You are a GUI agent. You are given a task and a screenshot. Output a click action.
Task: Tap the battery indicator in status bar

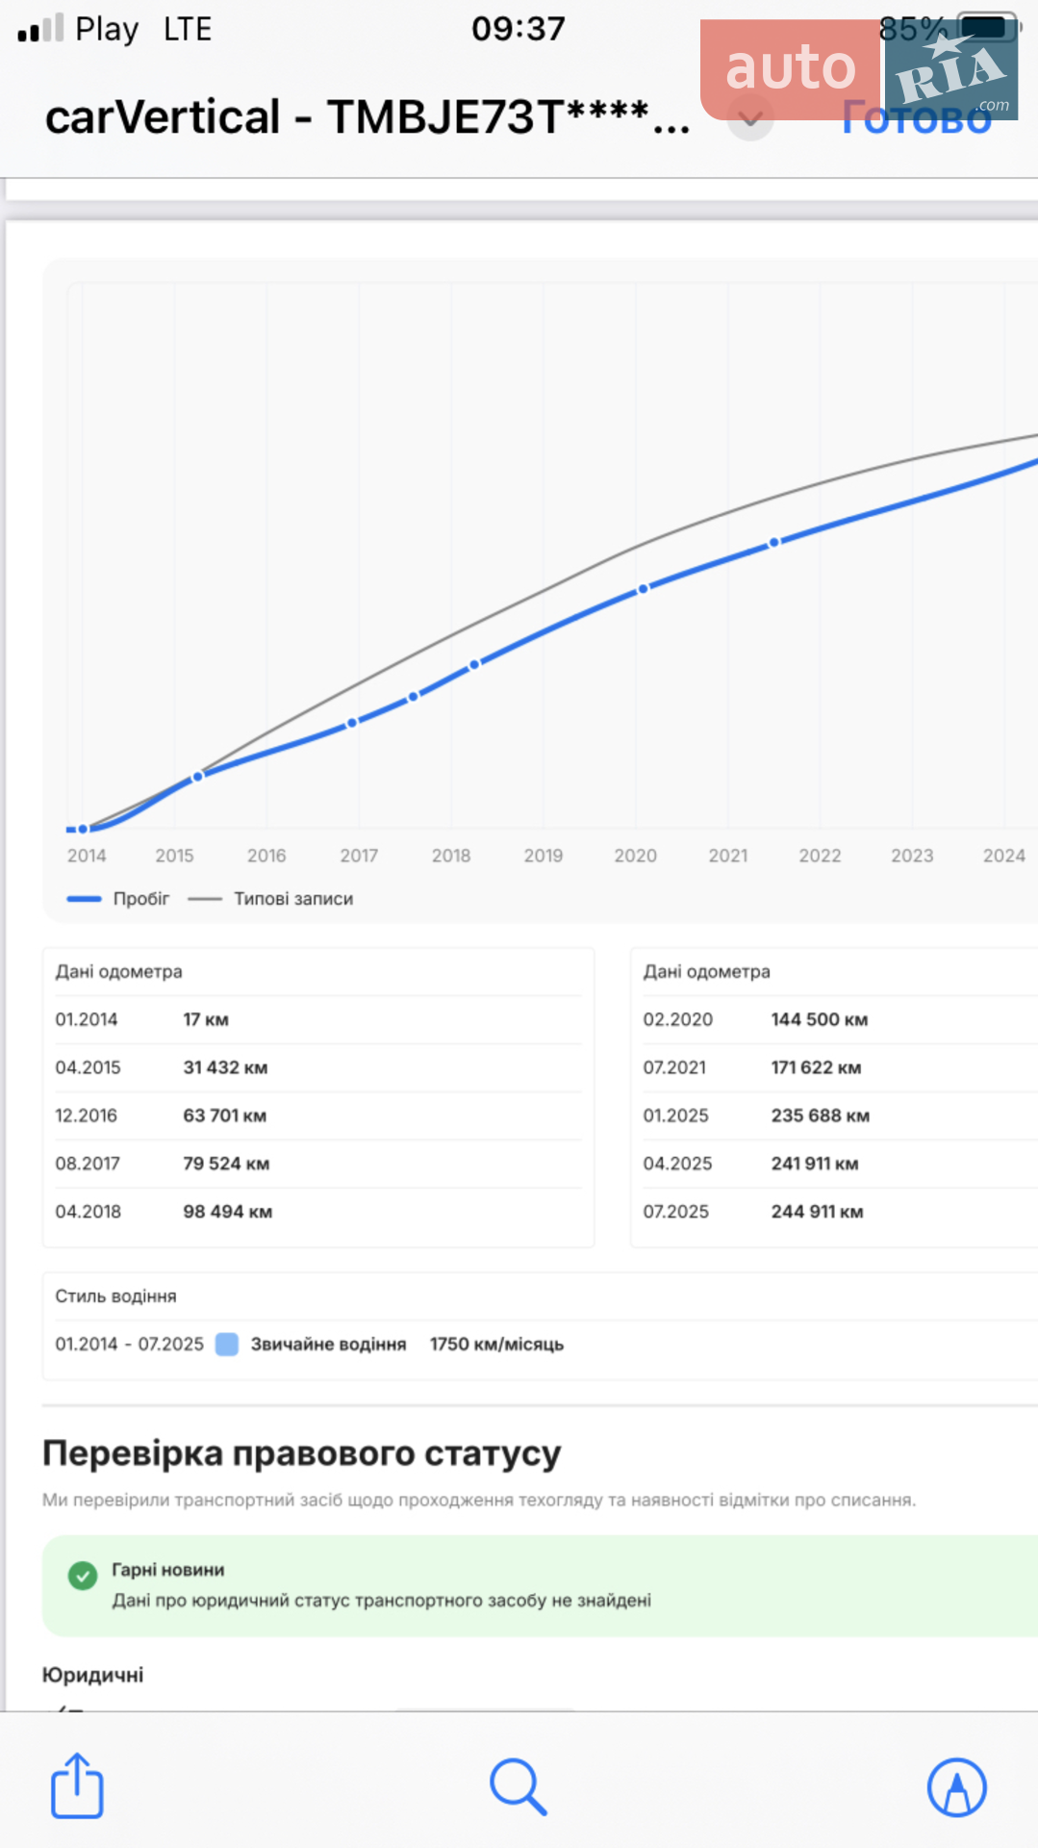click(989, 28)
